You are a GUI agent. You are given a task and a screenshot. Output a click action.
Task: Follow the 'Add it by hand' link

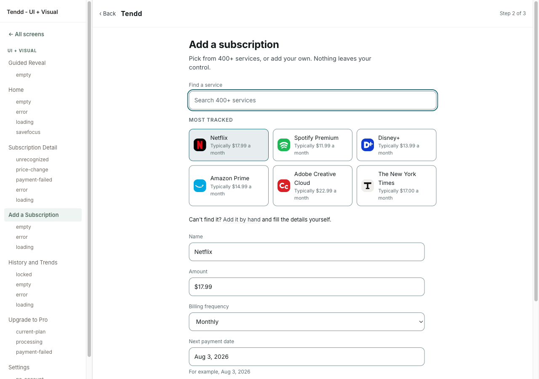(242, 219)
